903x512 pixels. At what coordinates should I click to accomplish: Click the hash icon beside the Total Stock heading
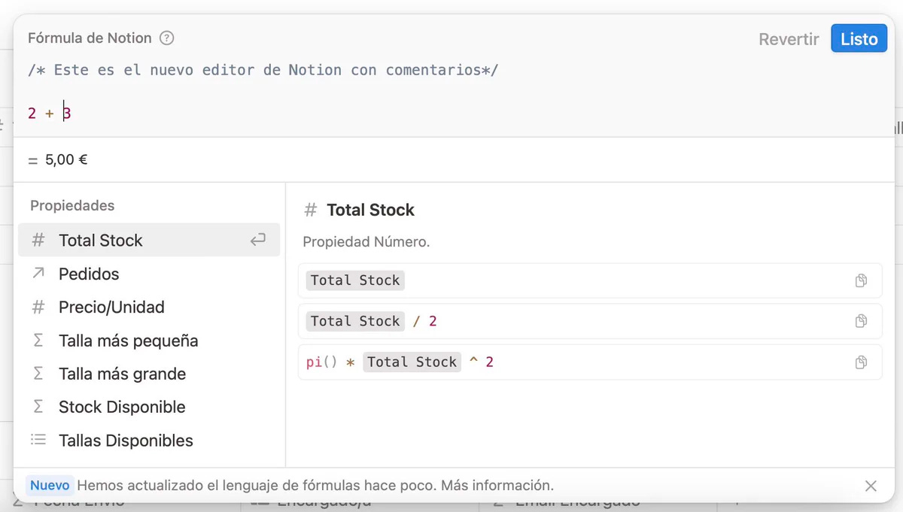[x=310, y=210]
